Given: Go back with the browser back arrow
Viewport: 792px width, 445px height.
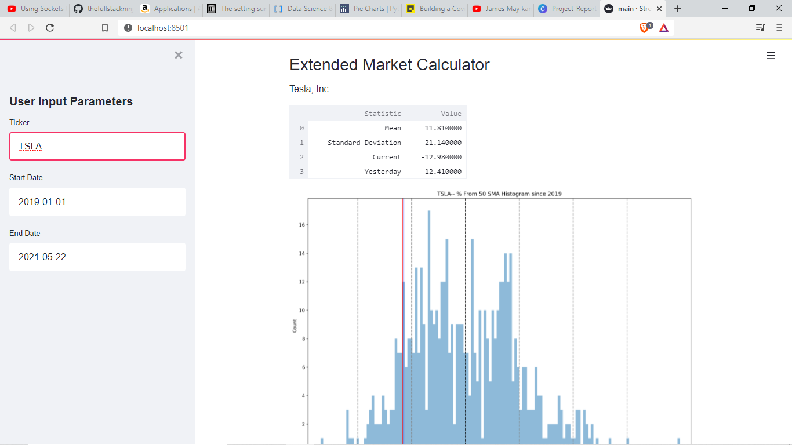Looking at the screenshot, I should (13, 28).
